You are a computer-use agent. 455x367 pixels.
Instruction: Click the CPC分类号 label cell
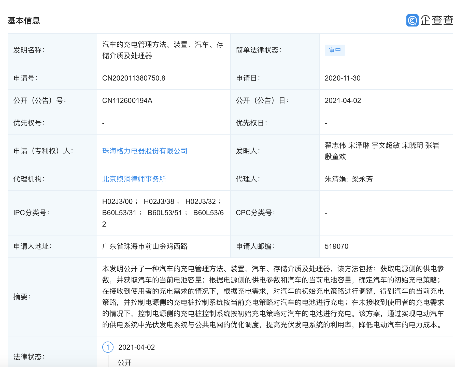tap(275, 213)
